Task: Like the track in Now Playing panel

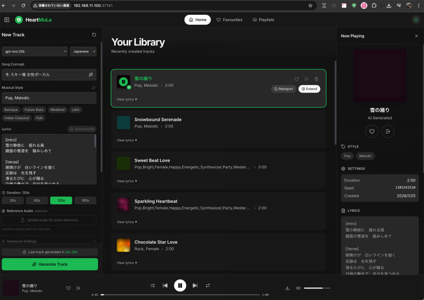Action: (372, 132)
